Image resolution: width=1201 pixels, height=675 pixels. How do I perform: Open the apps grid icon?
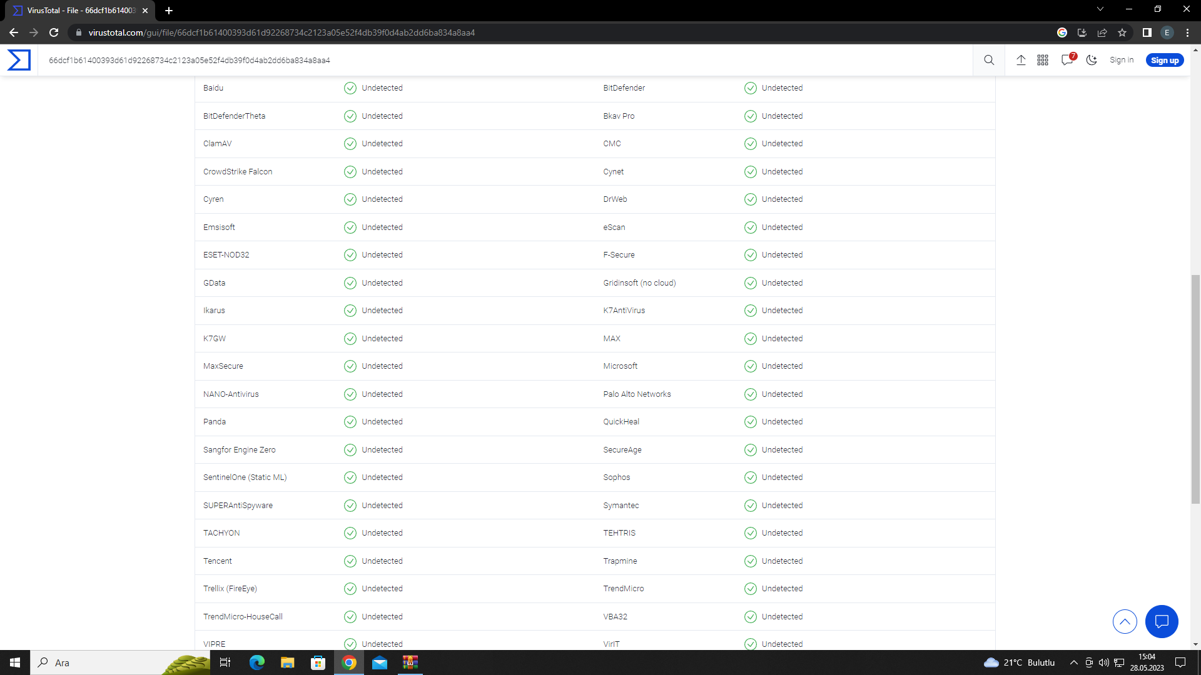[1043, 60]
